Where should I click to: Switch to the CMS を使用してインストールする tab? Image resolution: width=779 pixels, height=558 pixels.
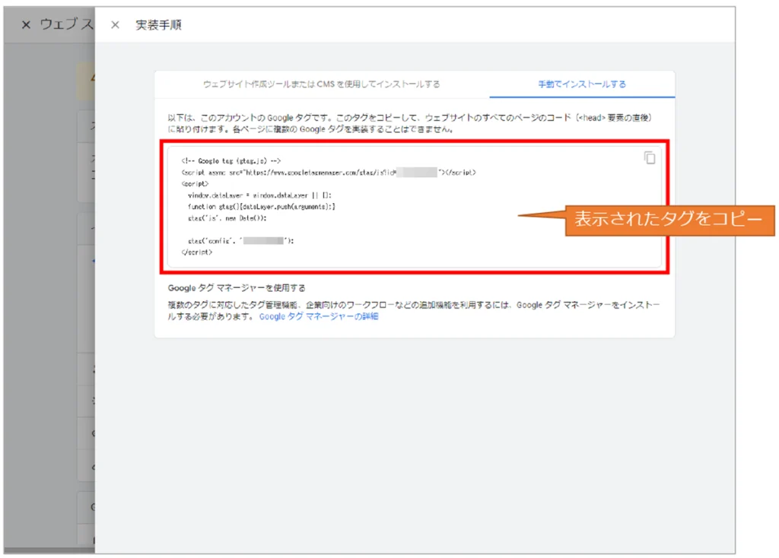click(x=321, y=84)
